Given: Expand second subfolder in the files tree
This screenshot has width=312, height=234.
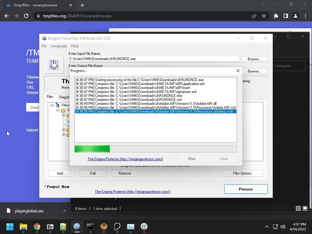Looking at the screenshot, I should click(x=63, y=130).
